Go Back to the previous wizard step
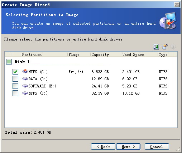The width and height of the screenshot is (182, 153). 103,147
